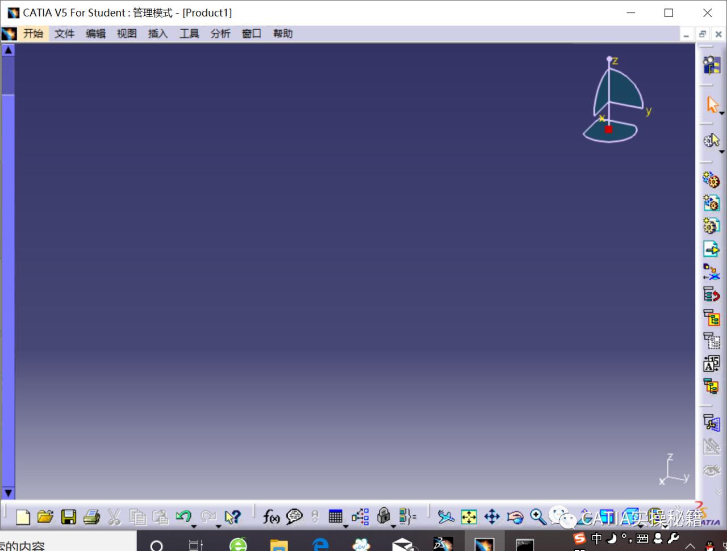Viewport: 727px width, 551px height.
Task: Save the product with the floppy icon
Action: pyautogui.click(x=69, y=517)
